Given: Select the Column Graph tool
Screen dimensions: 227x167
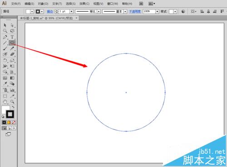Looking at the screenshot, I should [x=12, y=90].
